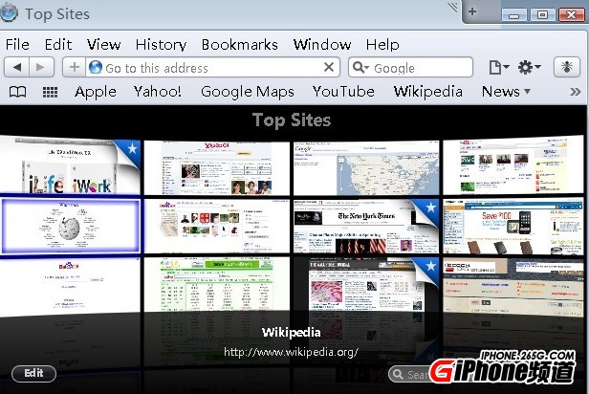Open the Baidu search page thumbnail

pyautogui.click(x=70, y=287)
